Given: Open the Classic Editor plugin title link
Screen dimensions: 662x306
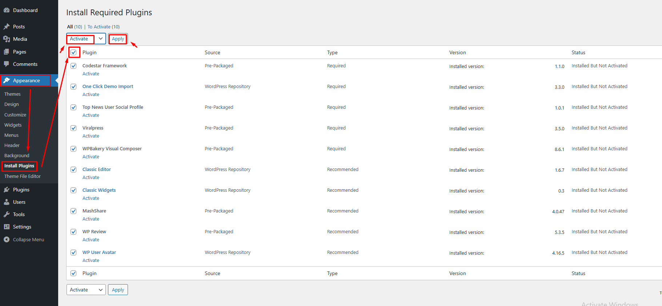Looking at the screenshot, I should (97, 170).
